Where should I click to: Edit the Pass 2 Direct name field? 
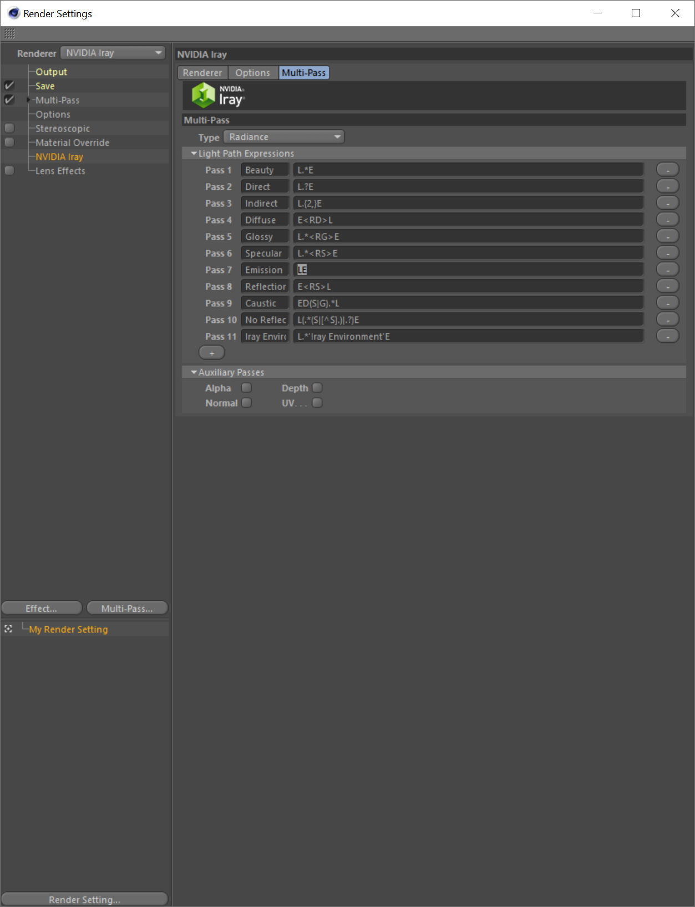tap(265, 187)
